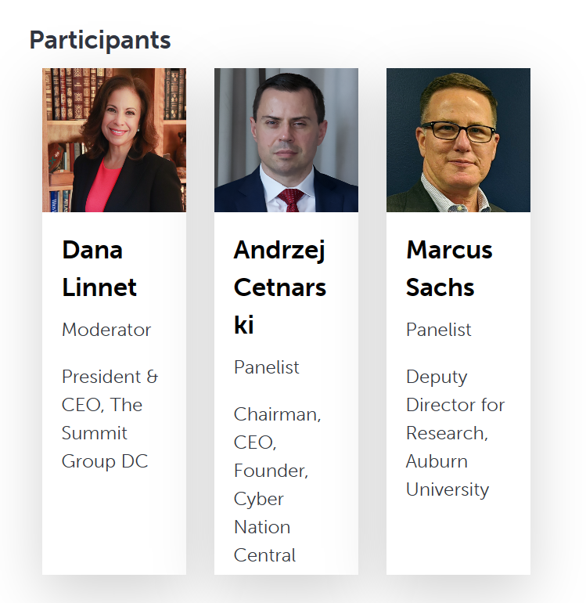
Task: Click empty area of Marcus Sachs card
Action: click(458, 539)
